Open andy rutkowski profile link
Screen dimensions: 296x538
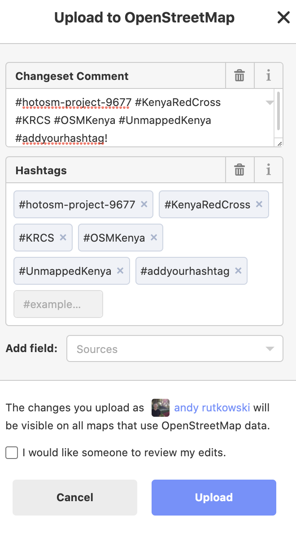(x=212, y=408)
